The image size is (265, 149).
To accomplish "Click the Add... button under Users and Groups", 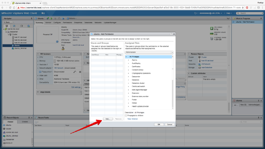I will (x=107, y=119).
